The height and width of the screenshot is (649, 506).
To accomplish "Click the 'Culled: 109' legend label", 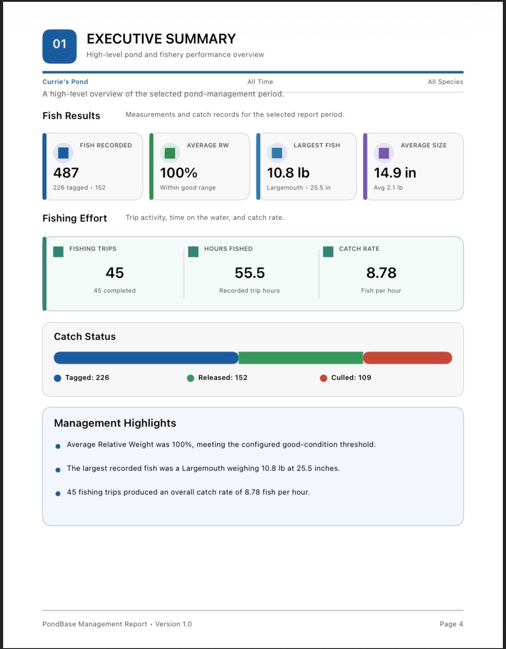I will click(x=351, y=378).
